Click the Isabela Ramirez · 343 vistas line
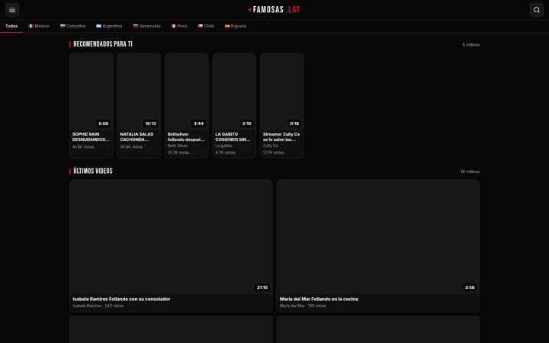Viewport: 549px width, 343px height. point(98,306)
